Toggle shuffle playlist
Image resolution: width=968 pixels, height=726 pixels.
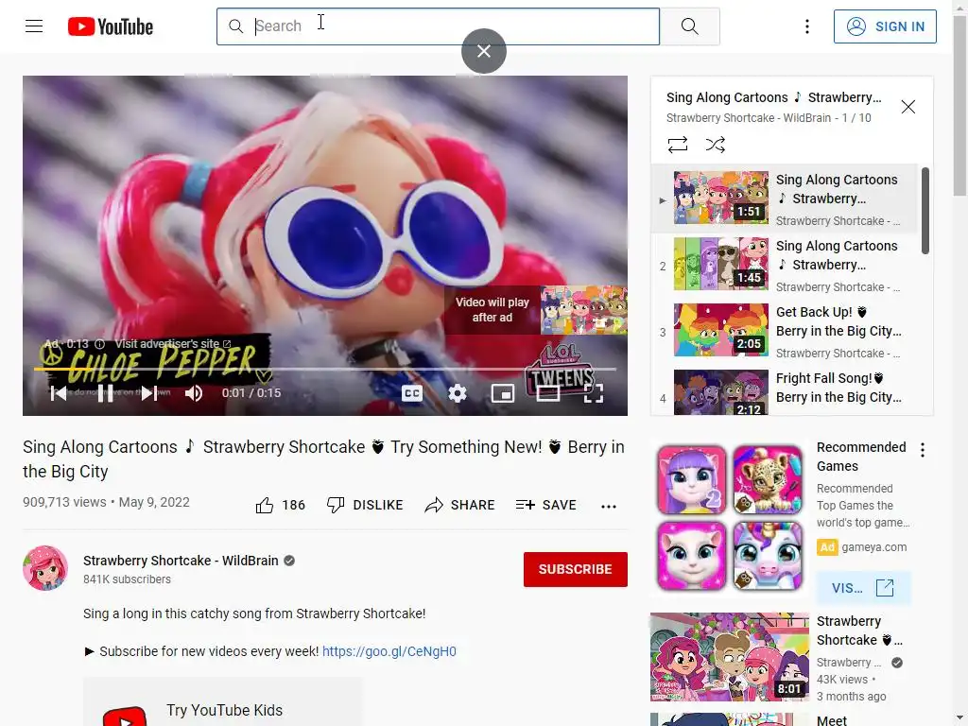click(716, 145)
